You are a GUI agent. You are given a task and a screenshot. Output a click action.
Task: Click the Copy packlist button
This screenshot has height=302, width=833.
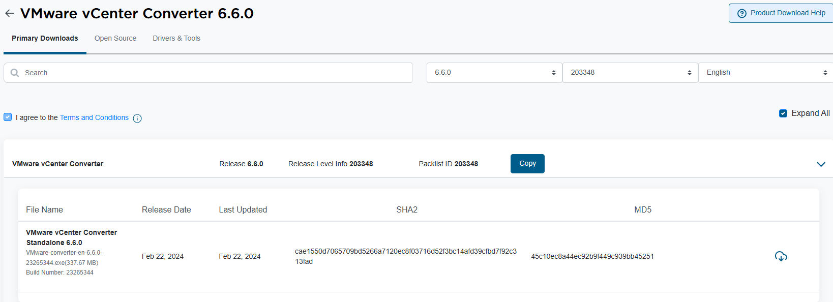pyautogui.click(x=527, y=164)
